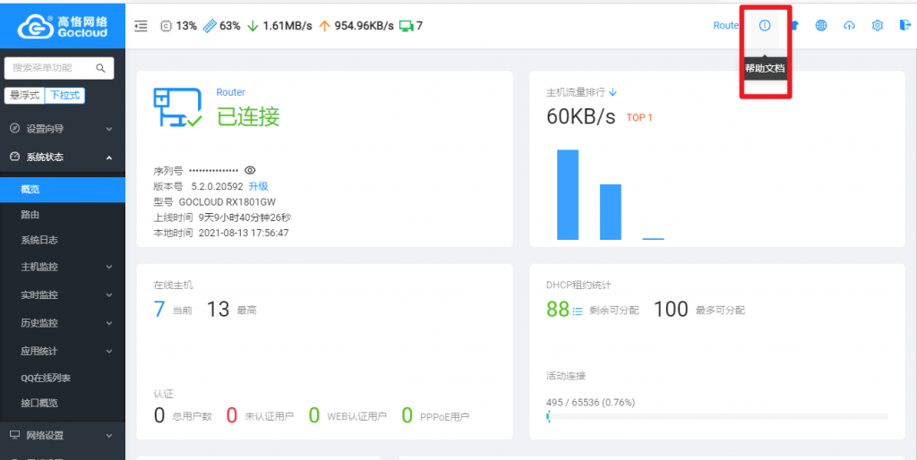
Task: Click the version number 5.2.0.20592
Action: [217, 186]
